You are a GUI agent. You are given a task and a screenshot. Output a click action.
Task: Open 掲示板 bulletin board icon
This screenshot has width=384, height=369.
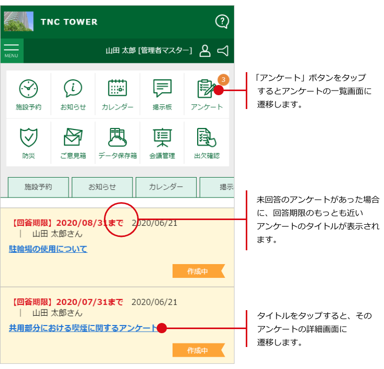(162, 90)
